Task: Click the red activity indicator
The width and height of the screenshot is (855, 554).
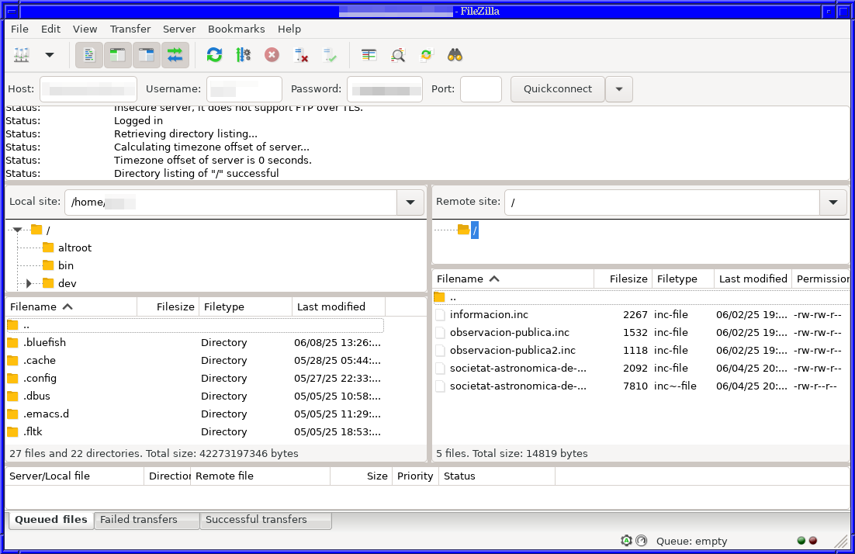Action: 813,540
